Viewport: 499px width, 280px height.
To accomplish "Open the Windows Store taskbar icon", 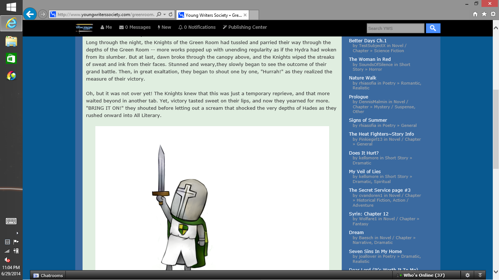I will tap(11, 58).
